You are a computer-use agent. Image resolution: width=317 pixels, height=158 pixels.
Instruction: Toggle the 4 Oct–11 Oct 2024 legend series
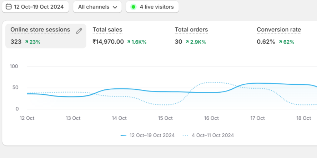click(x=213, y=135)
